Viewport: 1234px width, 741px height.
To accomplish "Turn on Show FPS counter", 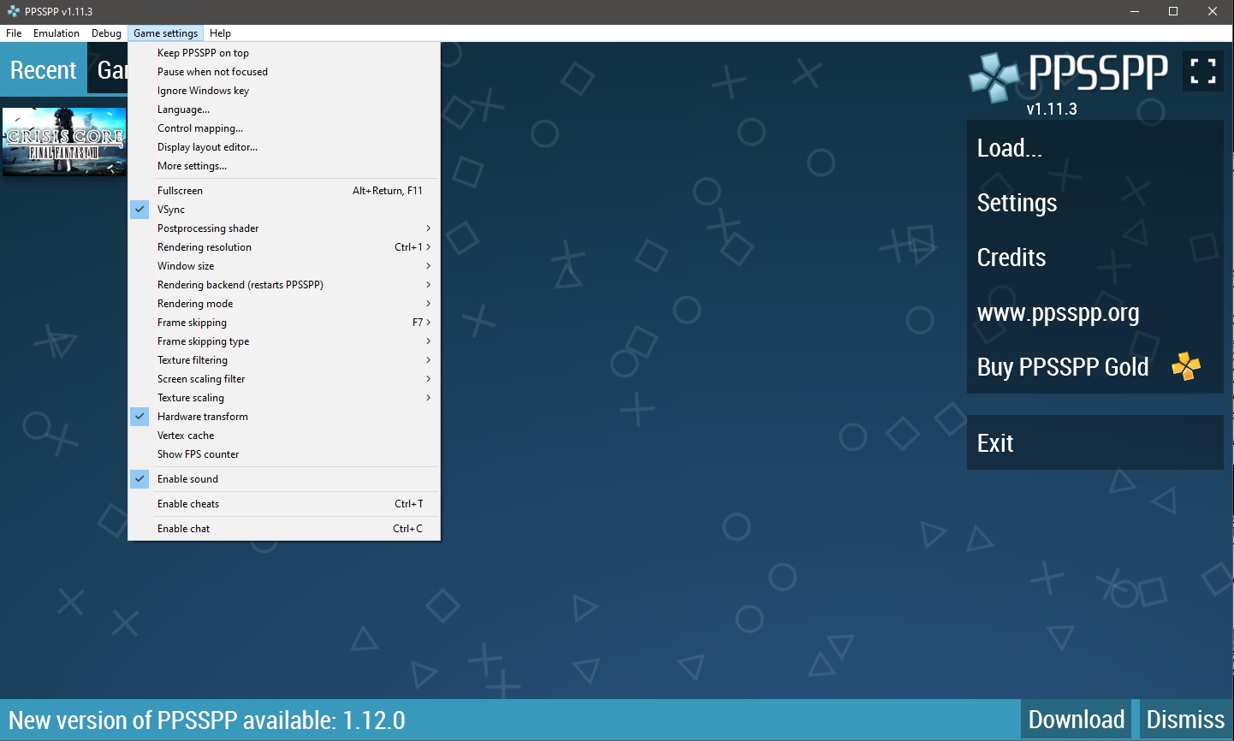I will click(199, 454).
